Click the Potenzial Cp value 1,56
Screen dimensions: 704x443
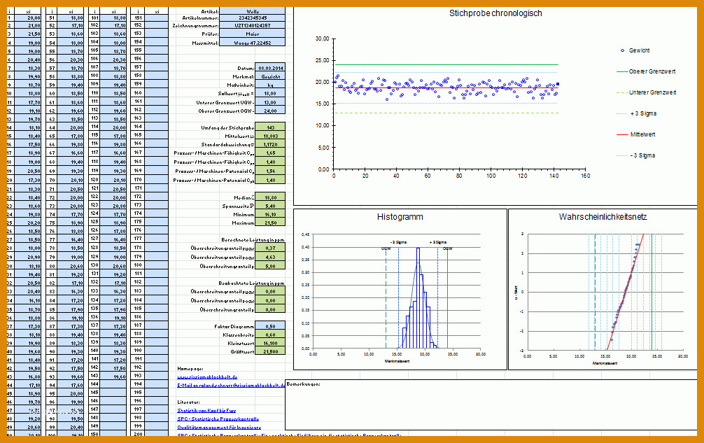pyautogui.click(x=270, y=171)
